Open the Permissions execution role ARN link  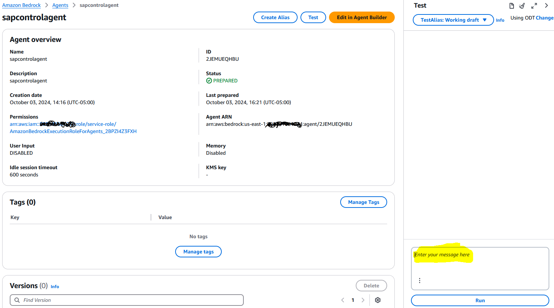tap(73, 128)
